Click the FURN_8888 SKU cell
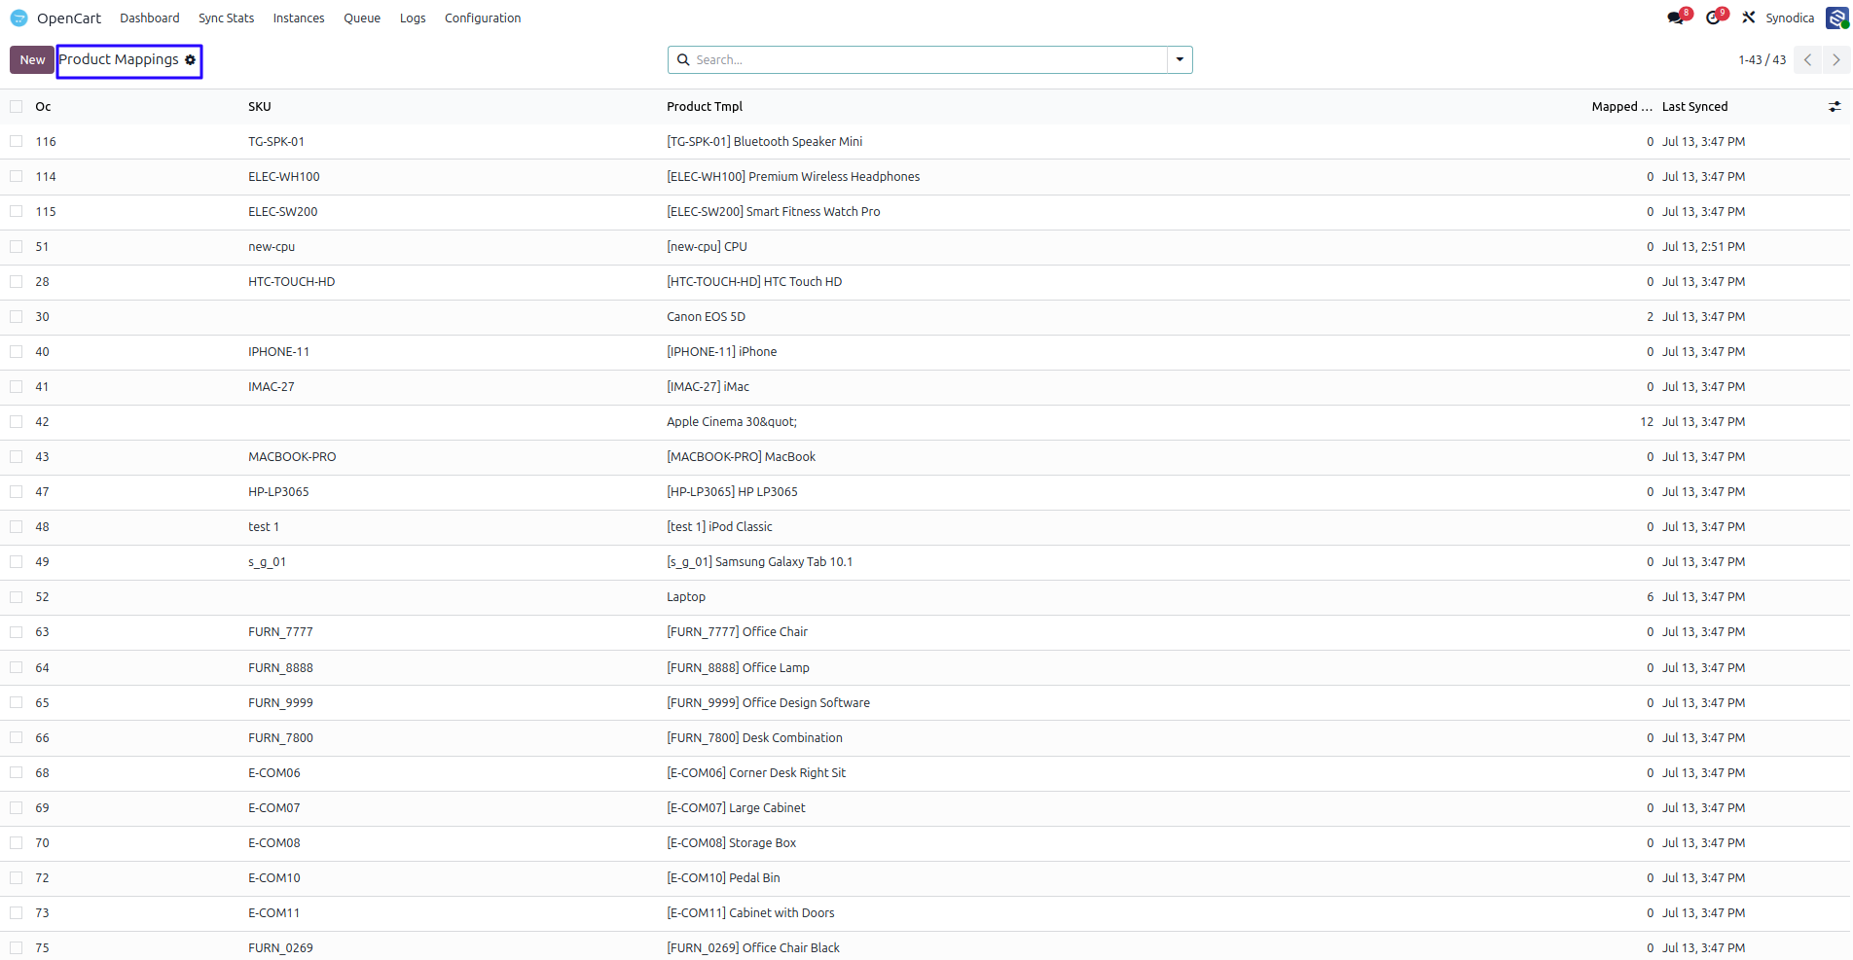This screenshot has width=1853, height=960. [280, 668]
